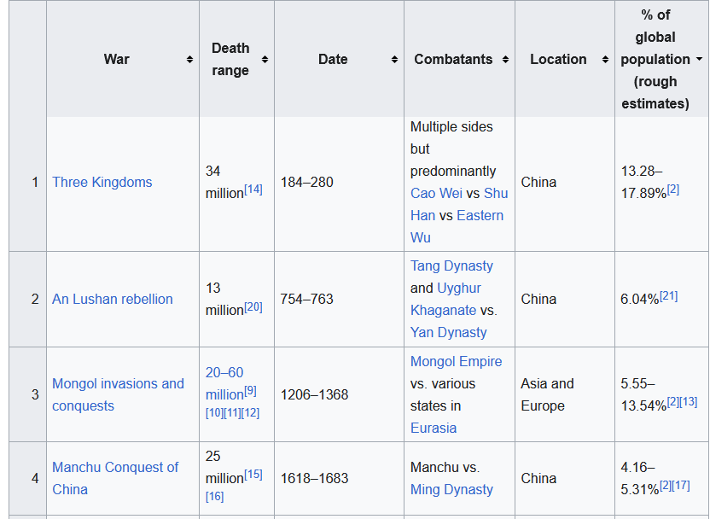Image resolution: width=710 pixels, height=519 pixels.
Task: Sort by Location column arrows
Action: click(x=605, y=60)
